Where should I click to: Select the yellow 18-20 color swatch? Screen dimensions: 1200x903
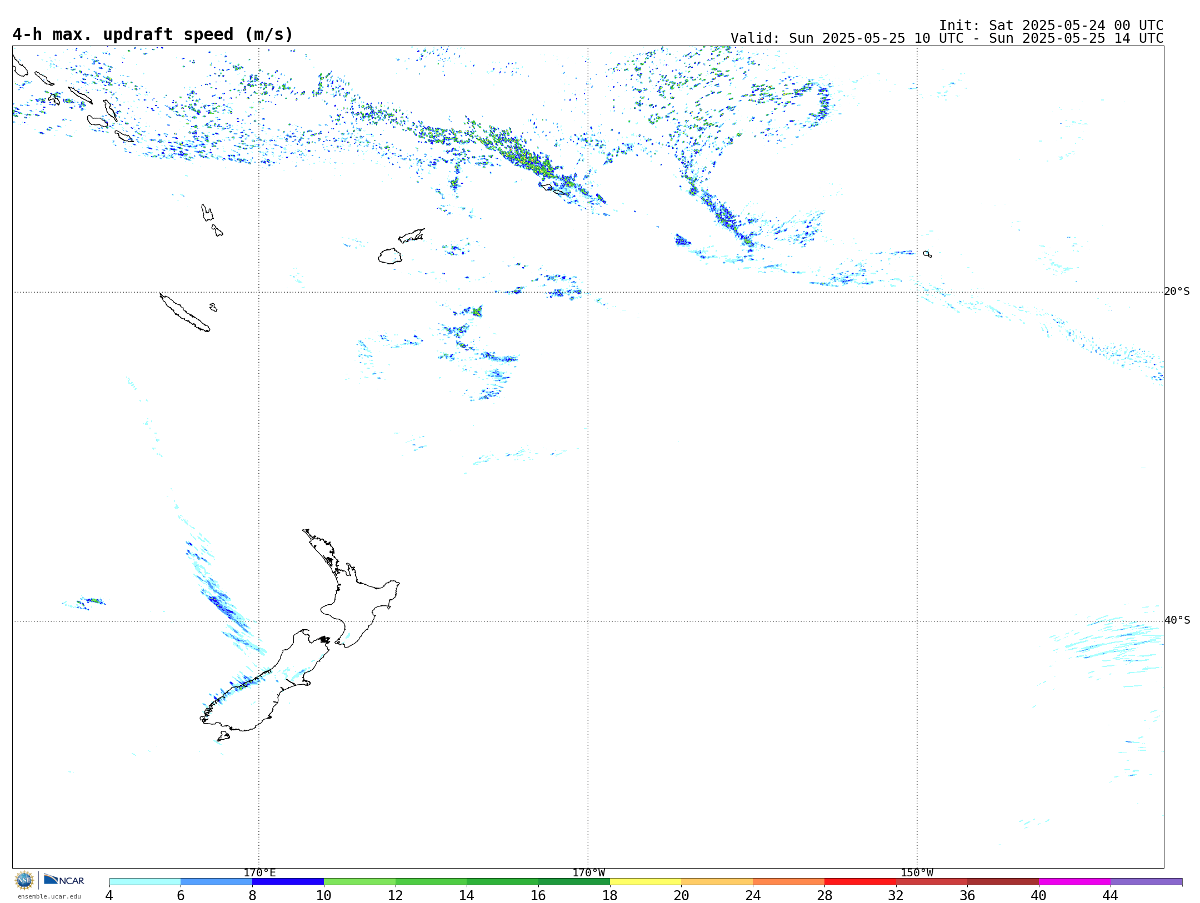click(646, 882)
